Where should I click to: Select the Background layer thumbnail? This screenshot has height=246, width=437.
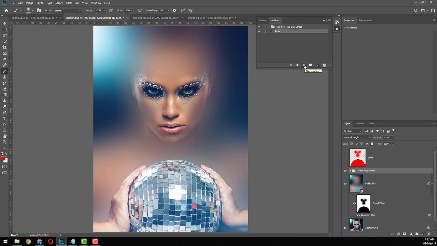[x=356, y=225]
